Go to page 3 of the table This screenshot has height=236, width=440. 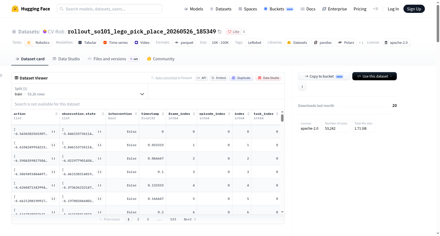coord(148,219)
